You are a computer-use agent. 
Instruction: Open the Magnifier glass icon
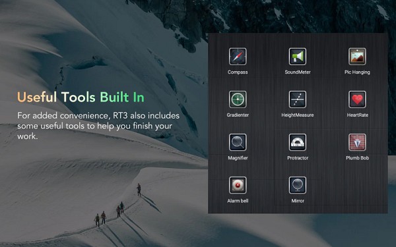238,142
